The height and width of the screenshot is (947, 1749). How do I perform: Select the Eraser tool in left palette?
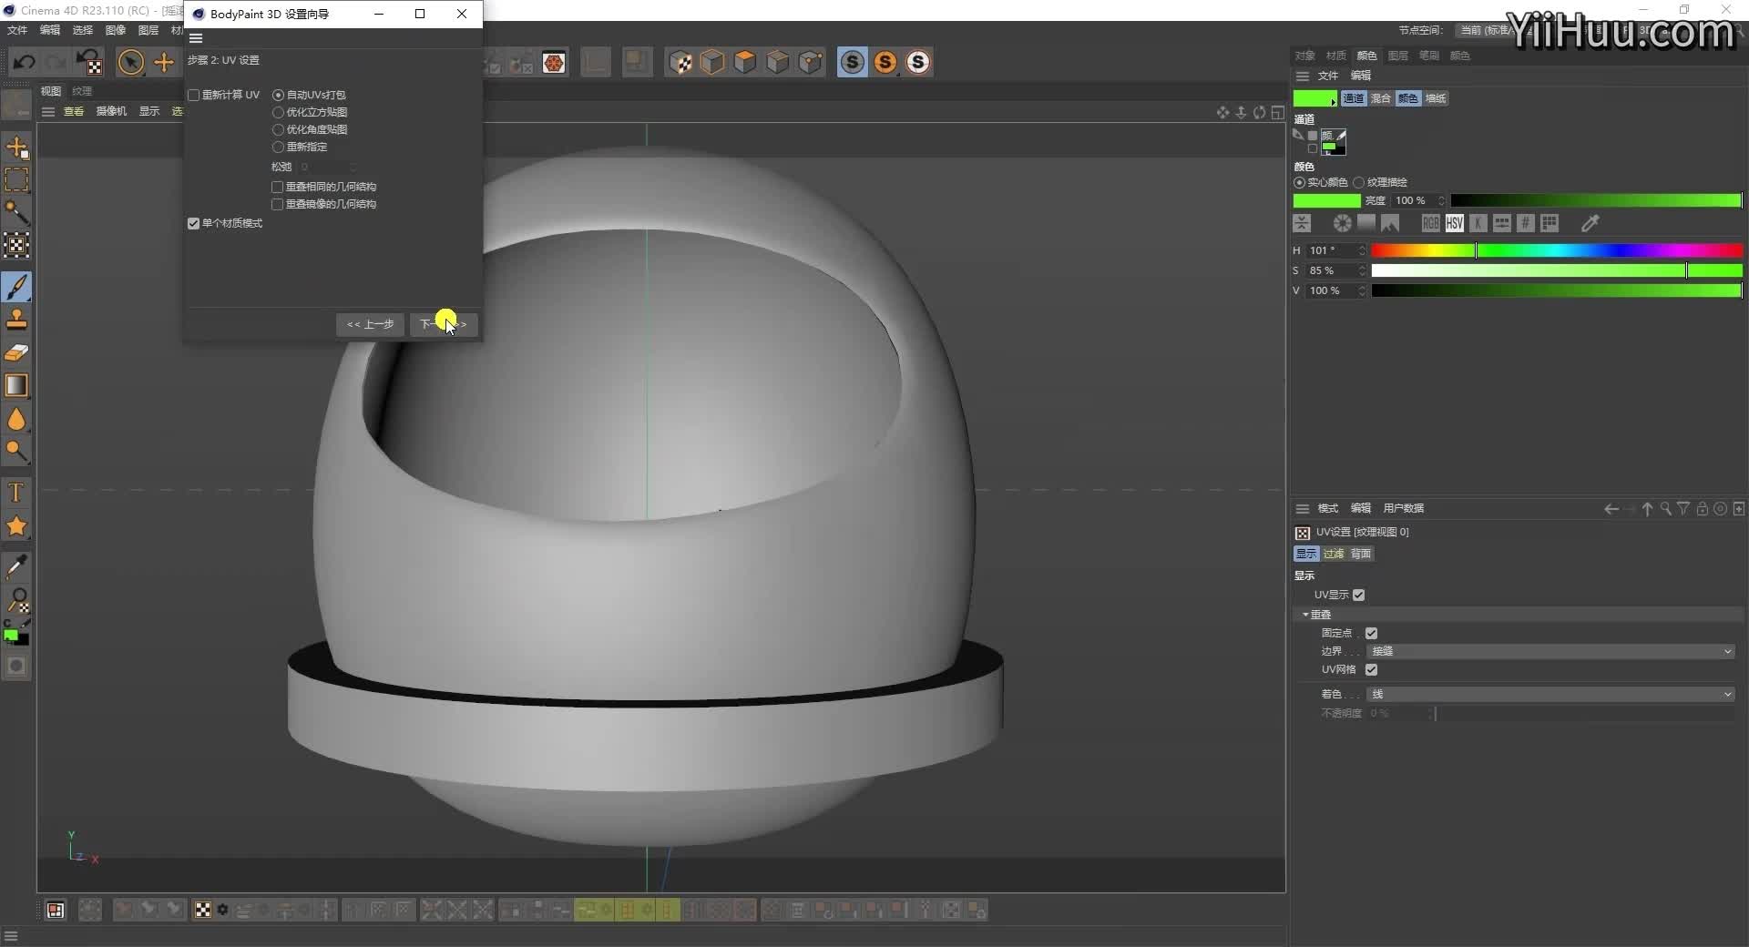[x=16, y=352]
